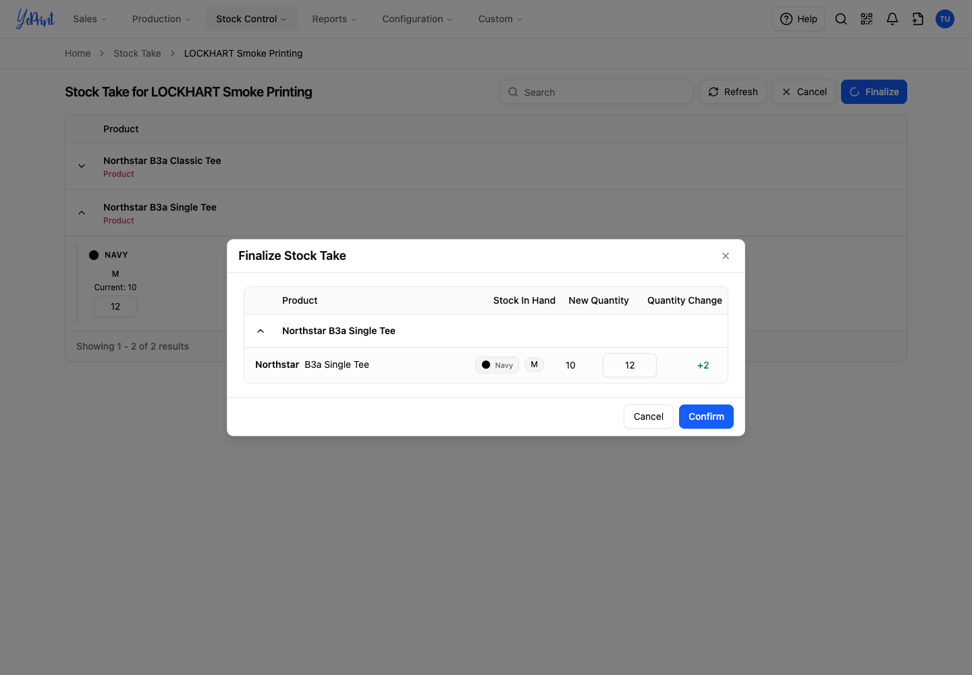Click the M size tag in dialog

point(534,364)
